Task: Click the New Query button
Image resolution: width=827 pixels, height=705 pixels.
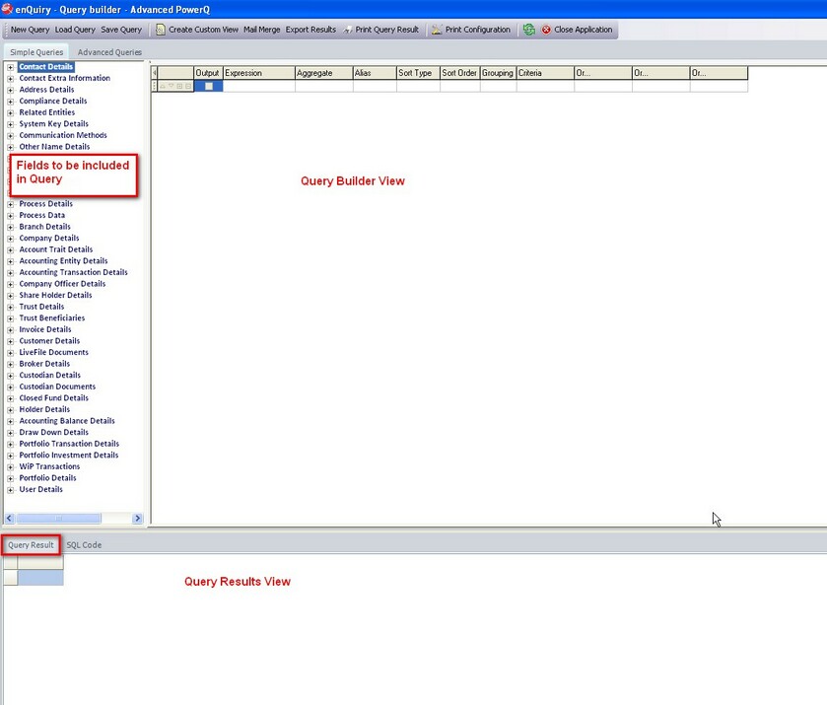Action: click(x=30, y=30)
